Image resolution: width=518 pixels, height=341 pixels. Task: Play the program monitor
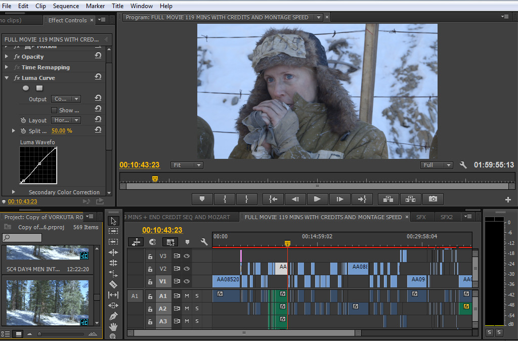click(317, 199)
